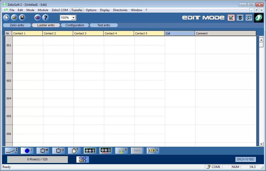Click the New document icon
Screen dimensions: 266x171
(x=6, y=17)
